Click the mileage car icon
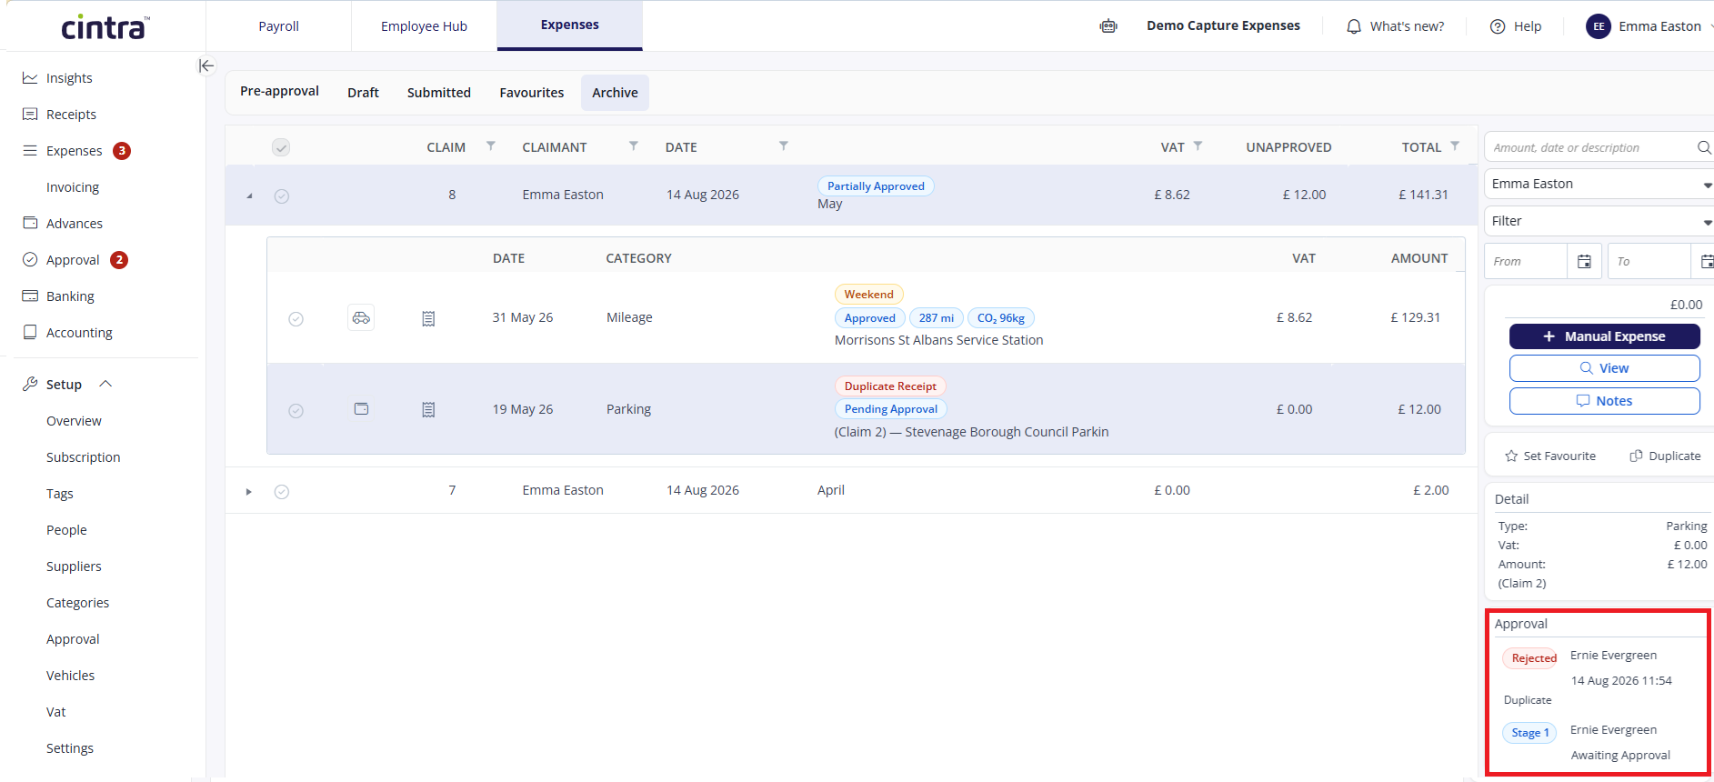The image size is (1714, 782). click(x=361, y=317)
